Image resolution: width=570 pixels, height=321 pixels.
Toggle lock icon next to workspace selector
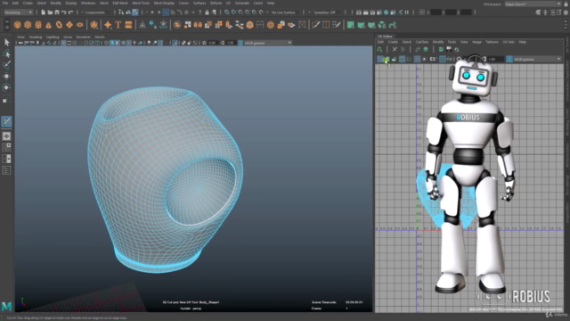pos(566,4)
